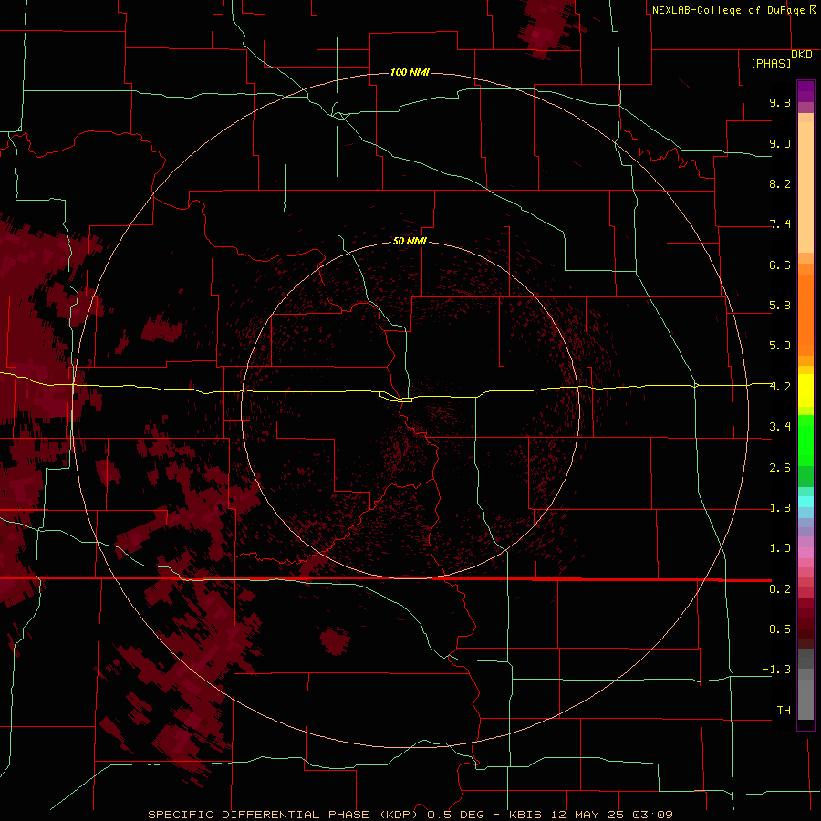The height and width of the screenshot is (821, 821).
Task: Select the 5.8 scale value
Action: coord(780,306)
